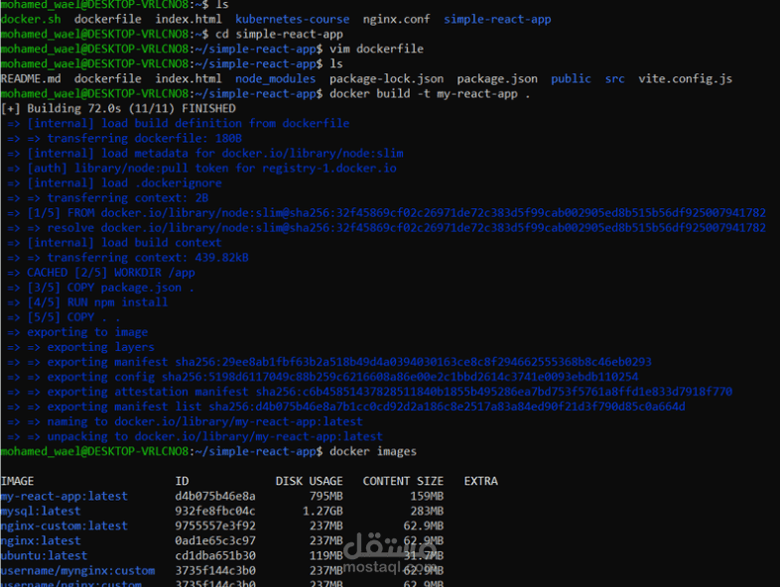Image resolution: width=780 pixels, height=587 pixels.
Task: Click the '159MB' content size value
Action: (427, 497)
